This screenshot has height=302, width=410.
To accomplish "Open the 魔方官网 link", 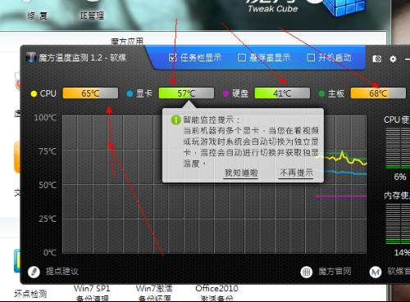I will click(x=335, y=272).
